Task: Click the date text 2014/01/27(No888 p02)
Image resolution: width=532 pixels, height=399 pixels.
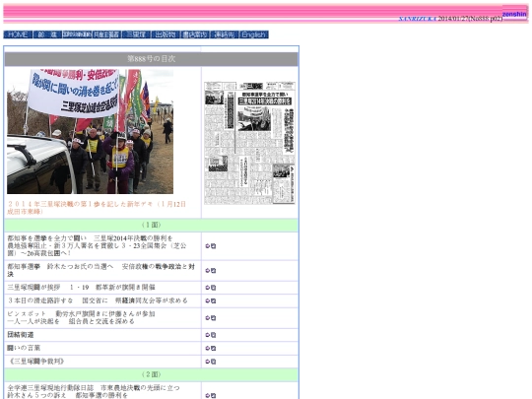Action: tap(470, 19)
